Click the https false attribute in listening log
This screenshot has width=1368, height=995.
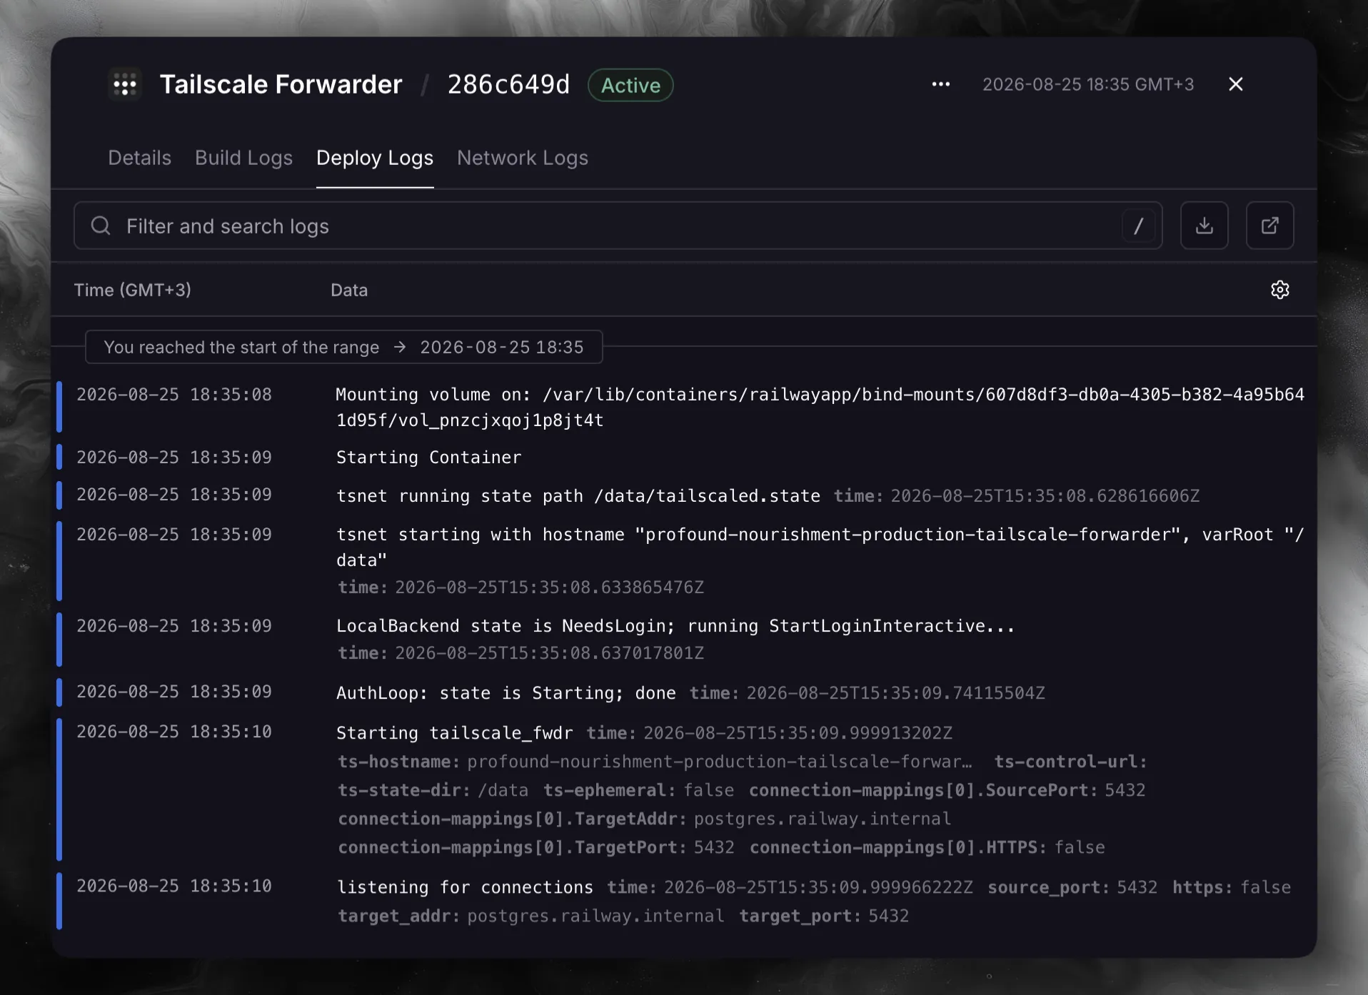coord(1232,887)
